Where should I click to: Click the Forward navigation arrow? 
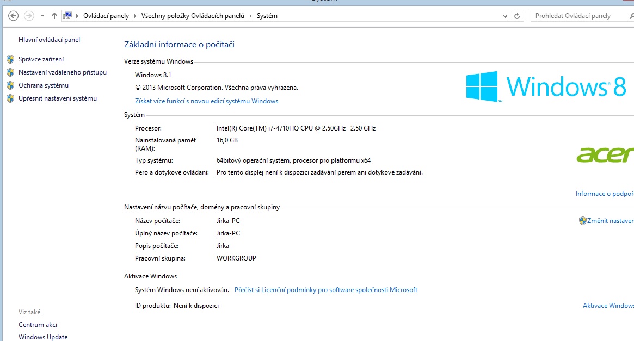coord(29,16)
